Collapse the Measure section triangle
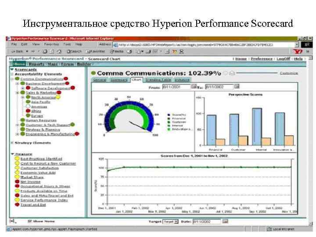 (x=12, y=154)
